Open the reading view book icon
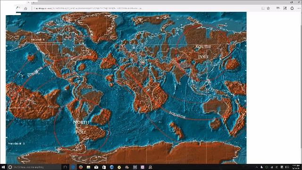302x170 pixels. point(263,8)
